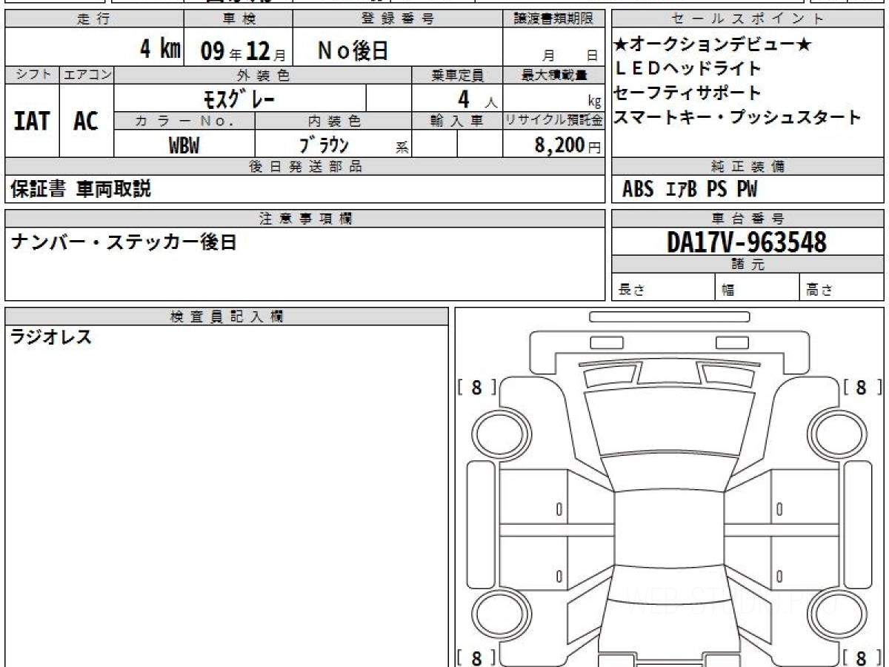Click the エアコン header cell
889x667 pixels.
click(x=87, y=75)
